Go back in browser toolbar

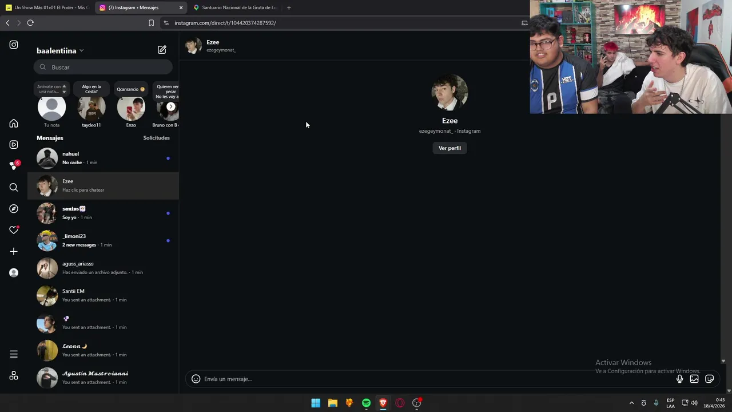click(x=7, y=23)
